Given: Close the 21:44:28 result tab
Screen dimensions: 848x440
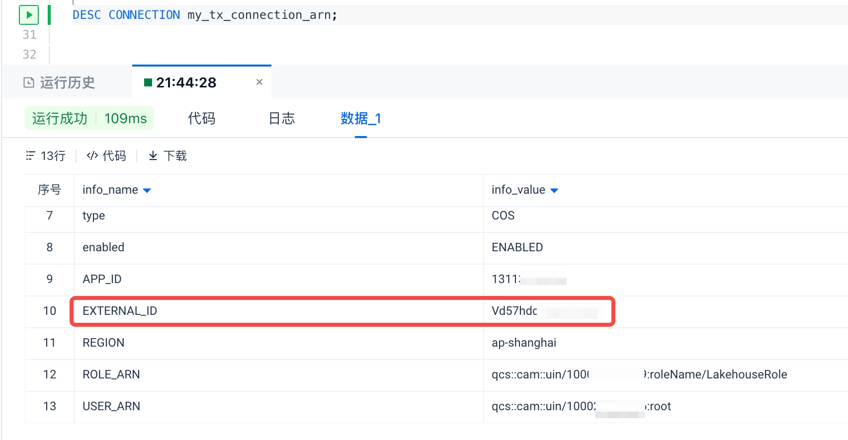Looking at the screenshot, I should point(259,82).
